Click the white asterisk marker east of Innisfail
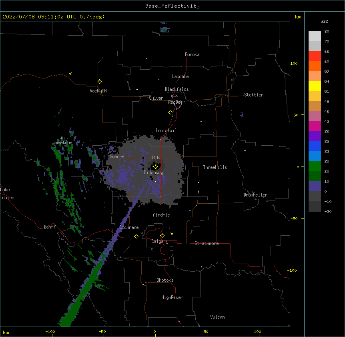 pos(201,121)
